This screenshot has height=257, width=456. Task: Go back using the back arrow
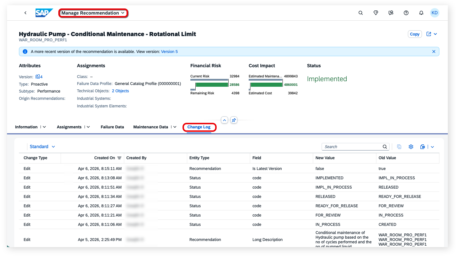click(25, 13)
